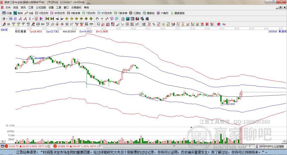
Task: Expand the candlestick style dropdown arrow
Action: coord(33,19)
